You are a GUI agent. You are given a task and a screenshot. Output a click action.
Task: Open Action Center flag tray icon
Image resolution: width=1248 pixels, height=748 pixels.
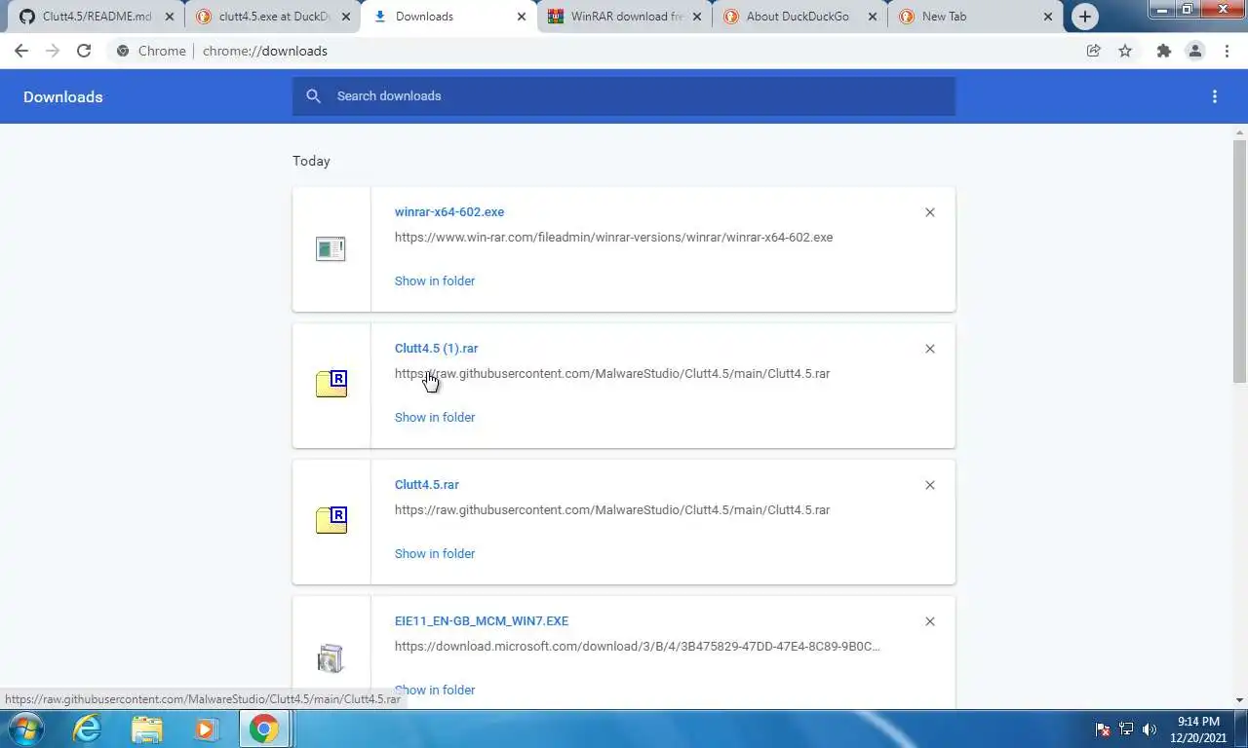coord(1103,729)
